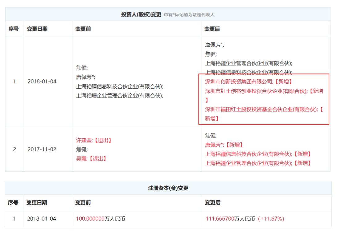Screen dimensions: 337x235
Task: Click the 变更日期 header of the investor table
Action: (x=37, y=29)
